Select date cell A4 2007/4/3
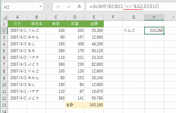This screenshot has height=113, width=176. [x=17, y=44]
